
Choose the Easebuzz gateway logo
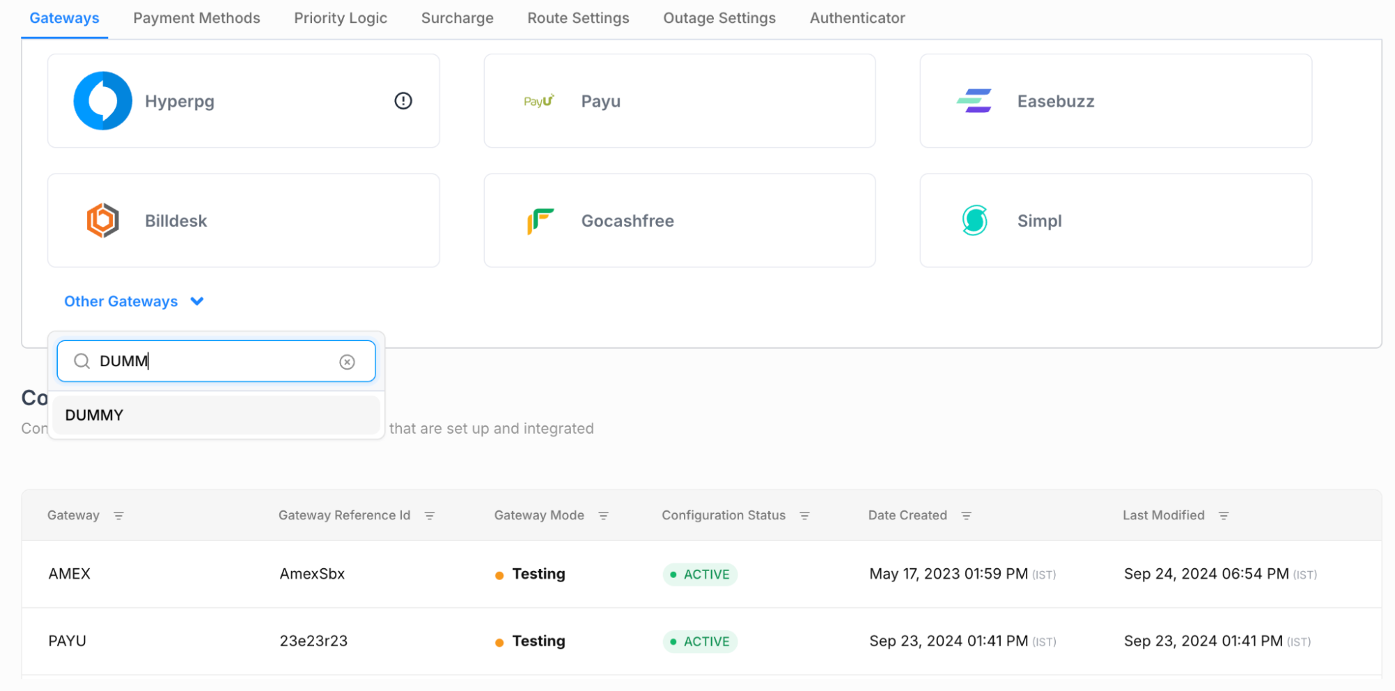coord(974,101)
